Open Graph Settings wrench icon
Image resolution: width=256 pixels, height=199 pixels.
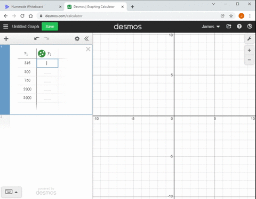click(x=249, y=39)
